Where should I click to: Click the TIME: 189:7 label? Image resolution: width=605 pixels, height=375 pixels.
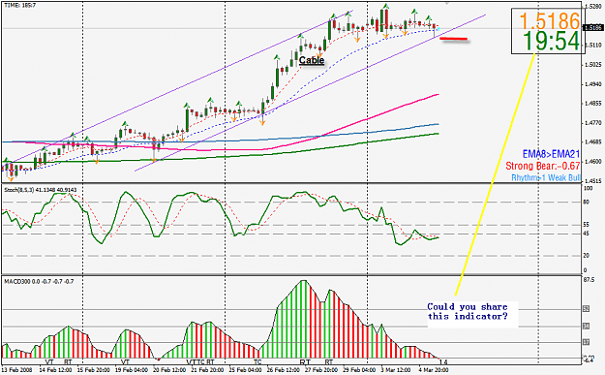click(x=19, y=6)
